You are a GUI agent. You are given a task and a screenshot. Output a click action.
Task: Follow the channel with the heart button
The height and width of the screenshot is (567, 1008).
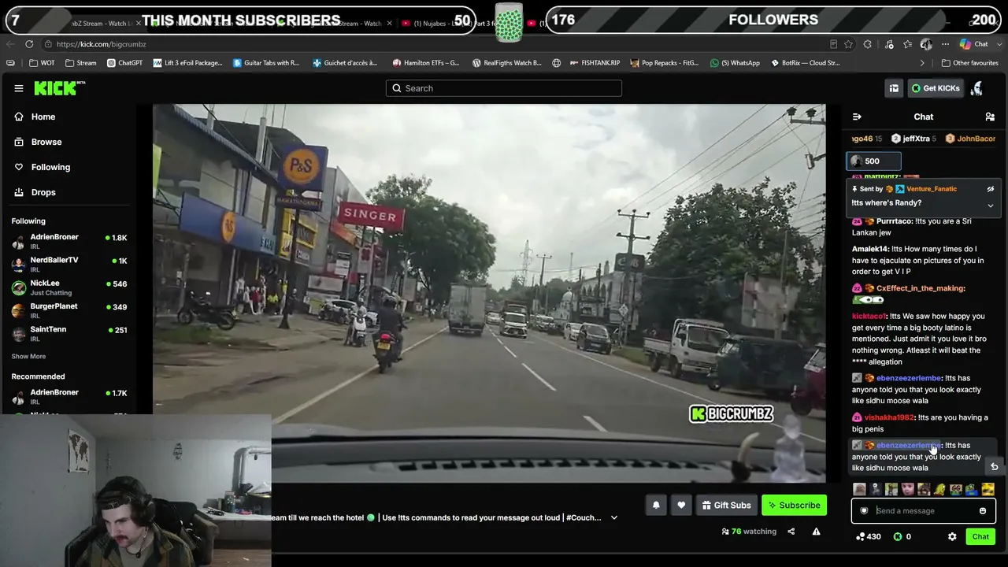pyautogui.click(x=681, y=506)
